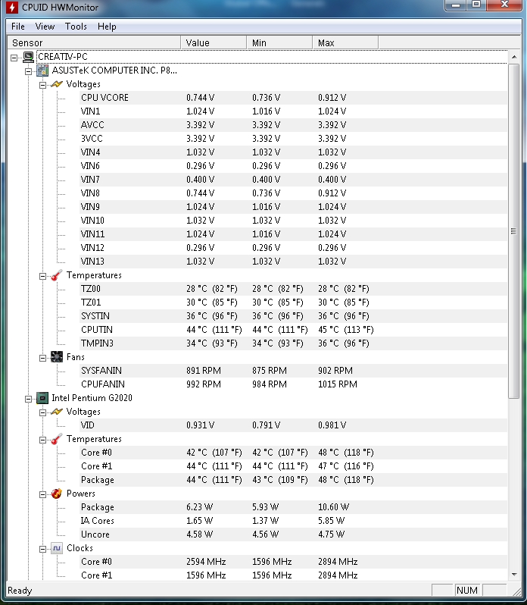Collapse the Powers group
The height and width of the screenshot is (605, 527).
pyautogui.click(x=42, y=494)
